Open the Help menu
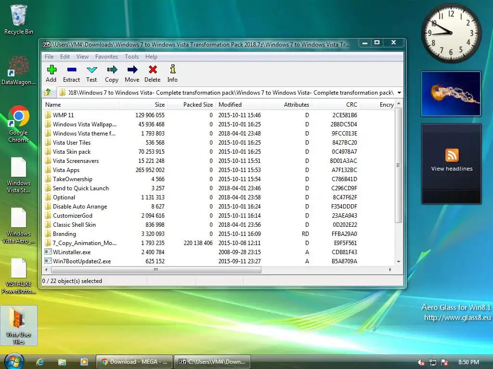 [151, 57]
